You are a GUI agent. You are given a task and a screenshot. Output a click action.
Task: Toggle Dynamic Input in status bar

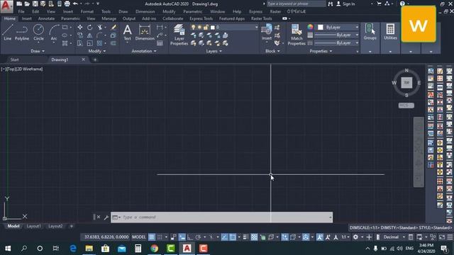click(x=182, y=237)
